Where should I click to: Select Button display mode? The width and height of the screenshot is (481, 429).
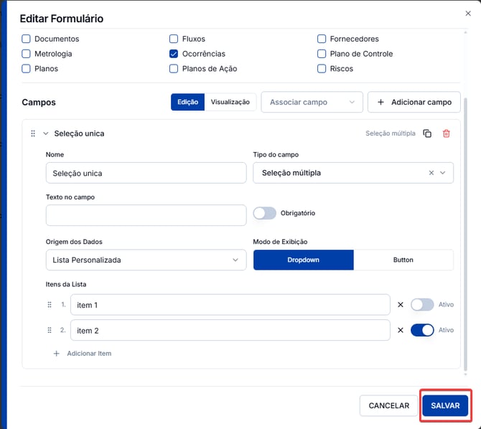(x=403, y=260)
